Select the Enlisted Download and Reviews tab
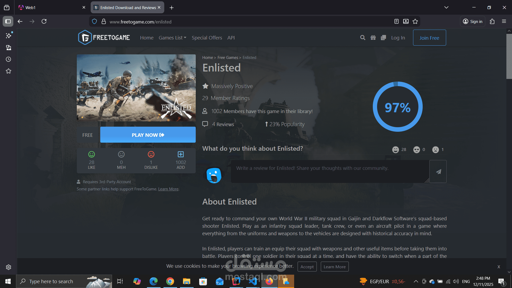Image resolution: width=512 pixels, height=288 pixels. click(x=127, y=7)
